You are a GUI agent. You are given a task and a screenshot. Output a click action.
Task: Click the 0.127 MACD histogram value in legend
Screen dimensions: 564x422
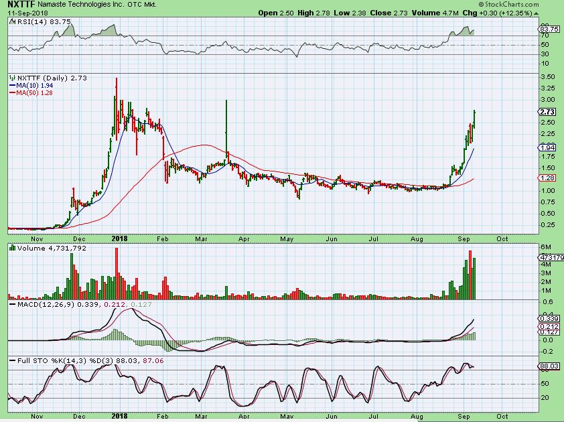(x=141, y=304)
